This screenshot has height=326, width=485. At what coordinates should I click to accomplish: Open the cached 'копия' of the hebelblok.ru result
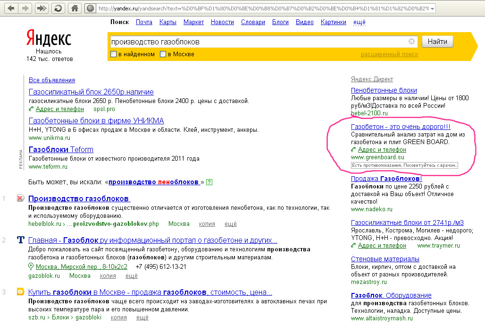pyautogui.click(x=207, y=224)
